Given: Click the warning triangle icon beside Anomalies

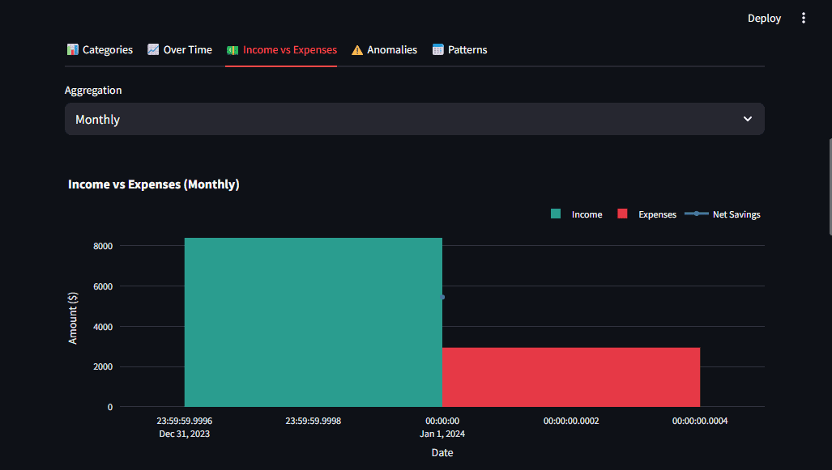Looking at the screenshot, I should (357, 50).
